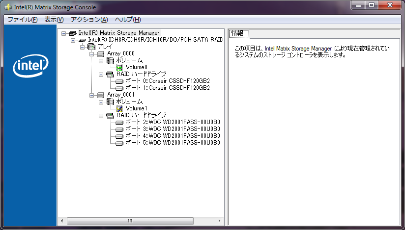Screen dimensions: 405x230
Task: Click the green Volume0 icon
Action: (119, 67)
